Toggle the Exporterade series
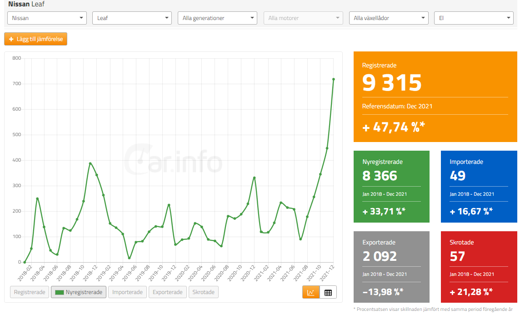Screen dimensions: 525x315 click(x=168, y=292)
